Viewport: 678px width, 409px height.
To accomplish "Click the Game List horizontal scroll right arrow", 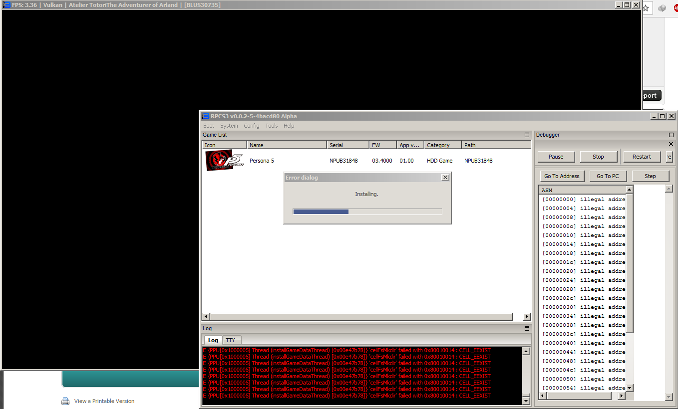I will pyautogui.click(x=526, y=317).
